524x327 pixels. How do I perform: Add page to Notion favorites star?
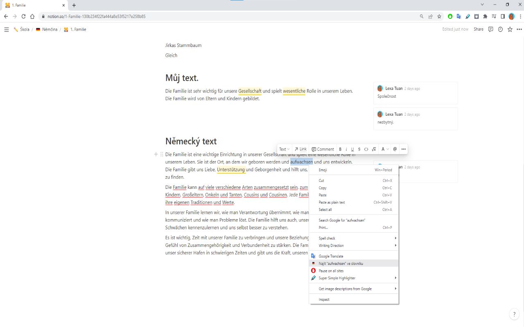[510, 29]
